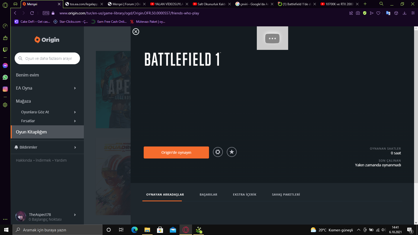Bookmark page with the heart icon
This screenshot has height=235, width=418.
[378, 13]
